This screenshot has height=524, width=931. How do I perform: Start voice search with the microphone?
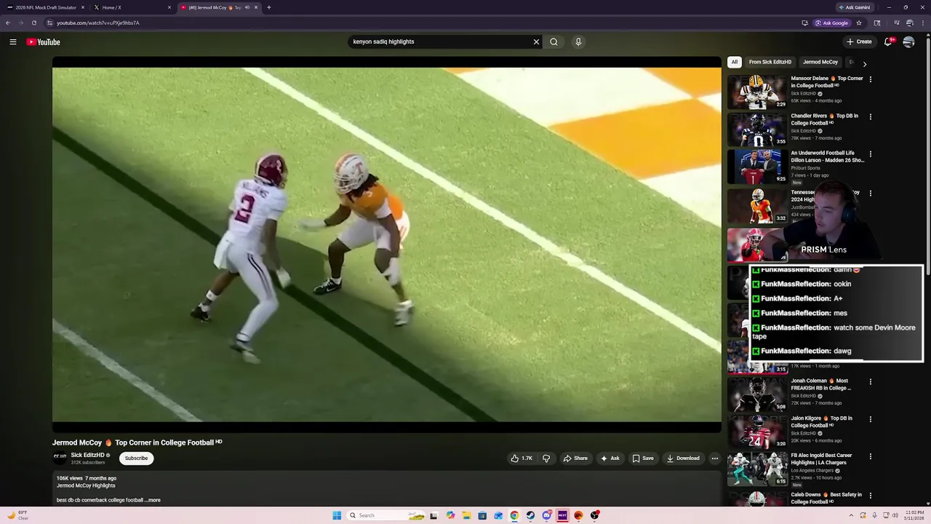pos(578,42)
